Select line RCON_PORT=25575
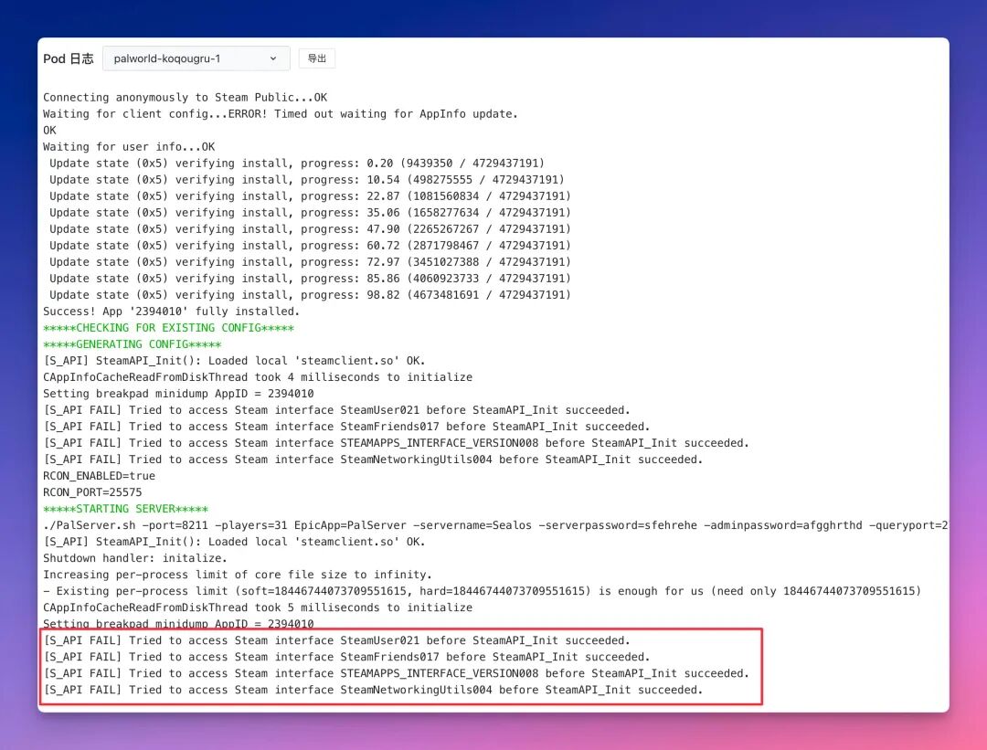Image resolution: width=987 pixels, height=750 pixels. click(x=92, y=492)
